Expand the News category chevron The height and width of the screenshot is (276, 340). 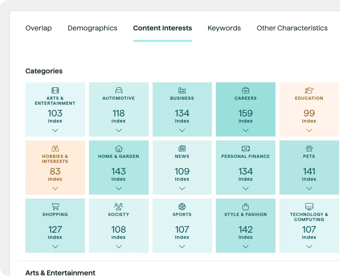(182, 189)
